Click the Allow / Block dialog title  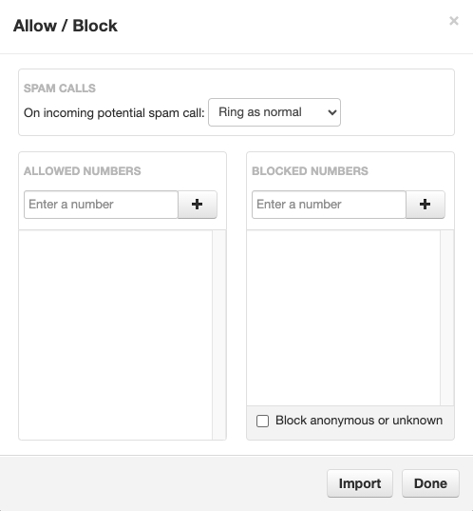[66, 26]
